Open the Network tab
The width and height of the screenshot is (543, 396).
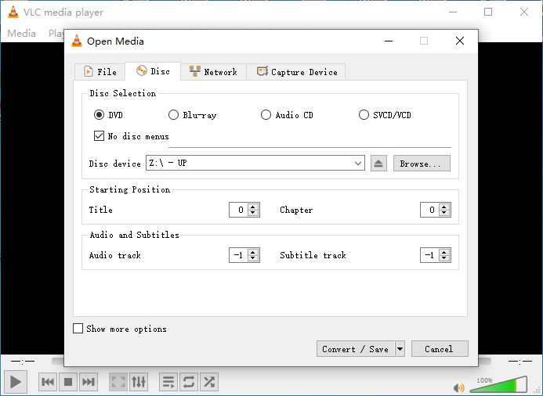coord(213,72)
